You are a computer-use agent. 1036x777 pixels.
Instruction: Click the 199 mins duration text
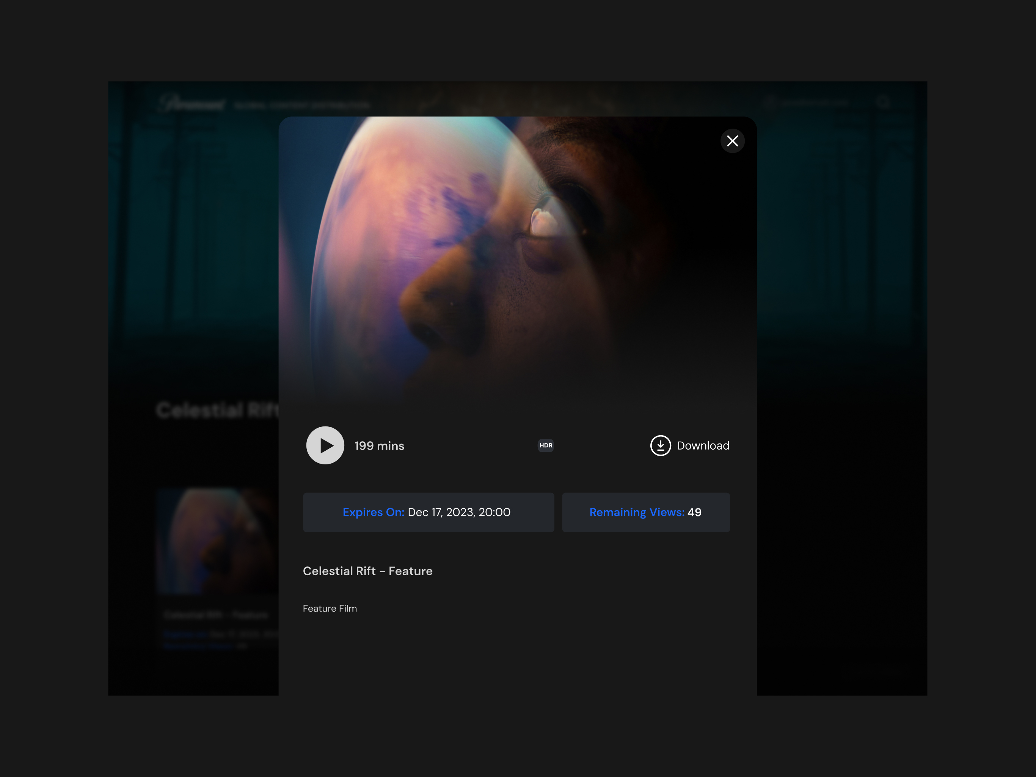tap(379, 446)
